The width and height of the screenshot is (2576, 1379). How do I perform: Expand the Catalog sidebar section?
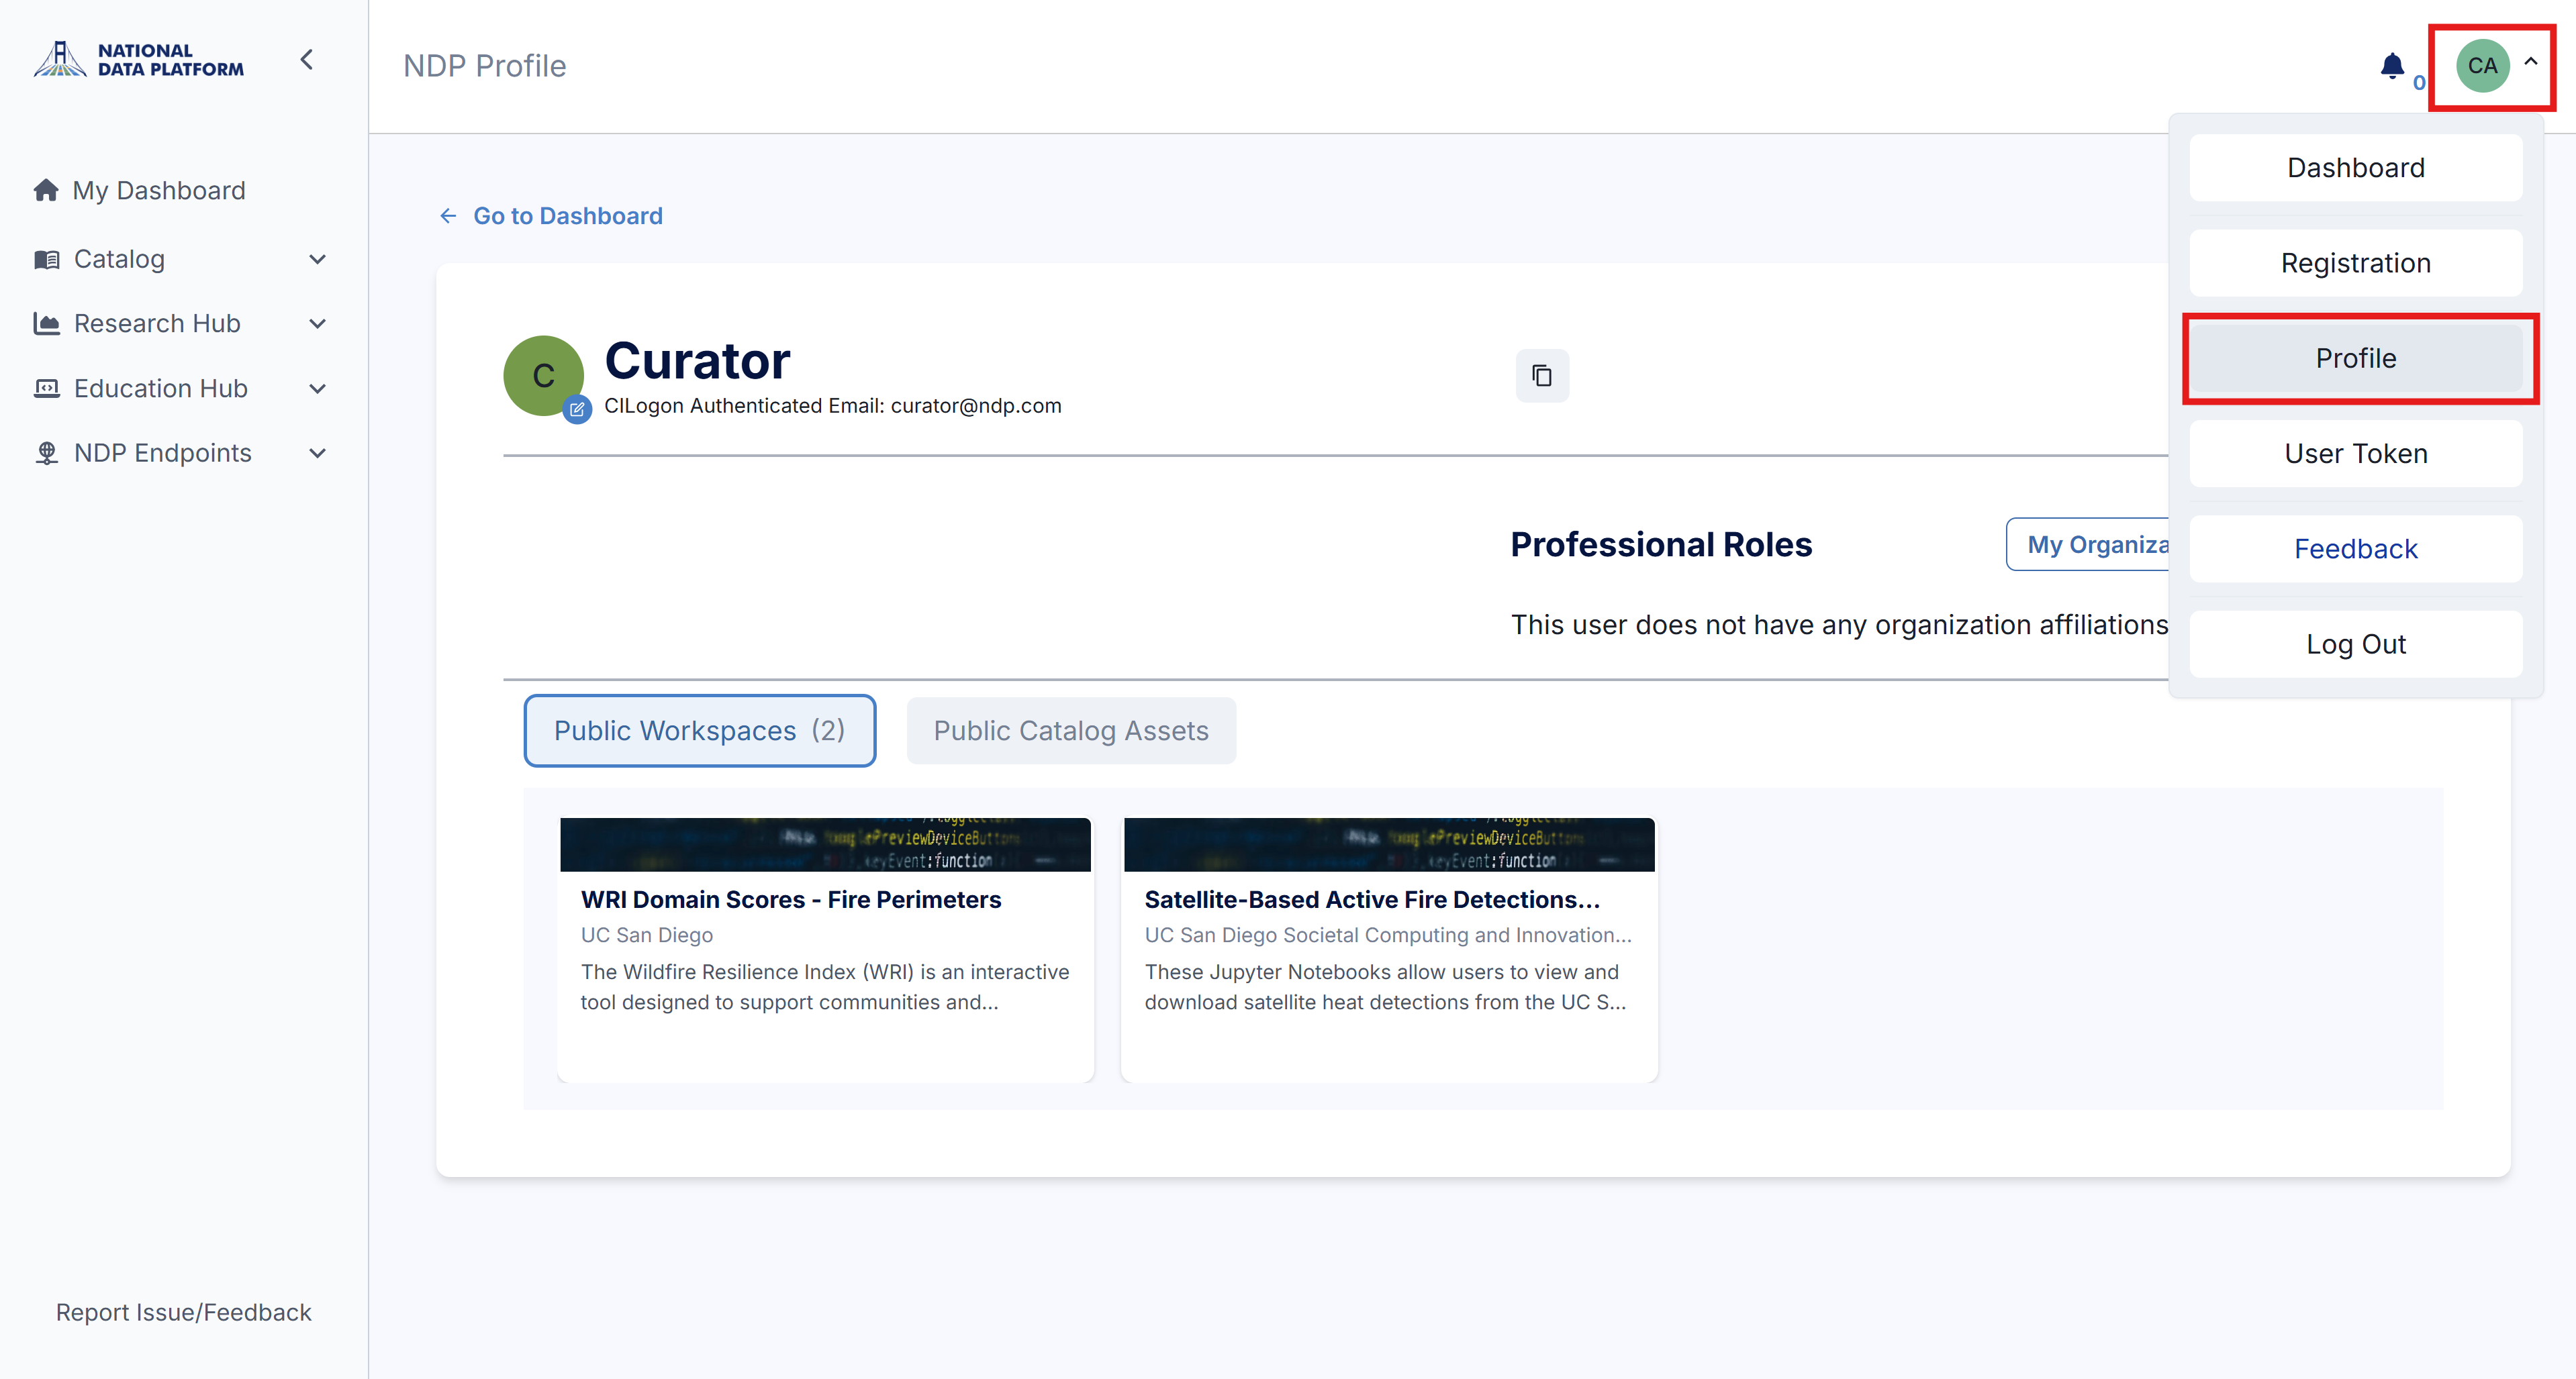coord(182,259)
